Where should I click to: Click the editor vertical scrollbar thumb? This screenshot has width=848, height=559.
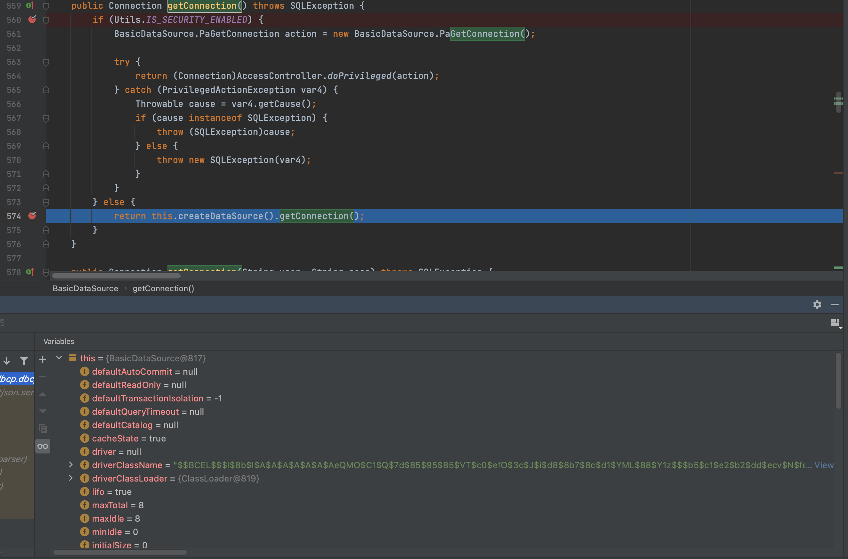click(x=838, y=102)
